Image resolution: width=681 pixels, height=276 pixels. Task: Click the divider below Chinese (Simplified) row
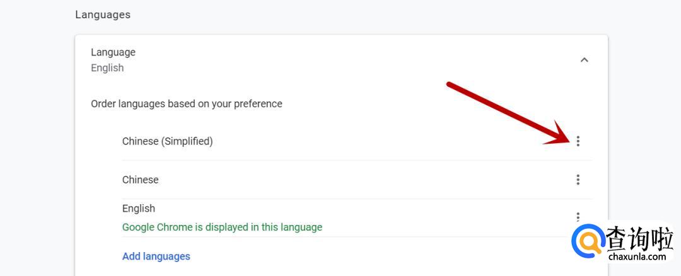(x=357, y=160)
